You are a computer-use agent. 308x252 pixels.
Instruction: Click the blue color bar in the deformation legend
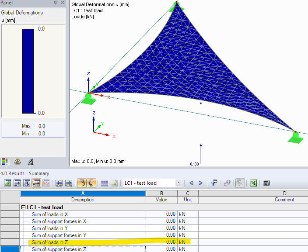click(28, 71)
